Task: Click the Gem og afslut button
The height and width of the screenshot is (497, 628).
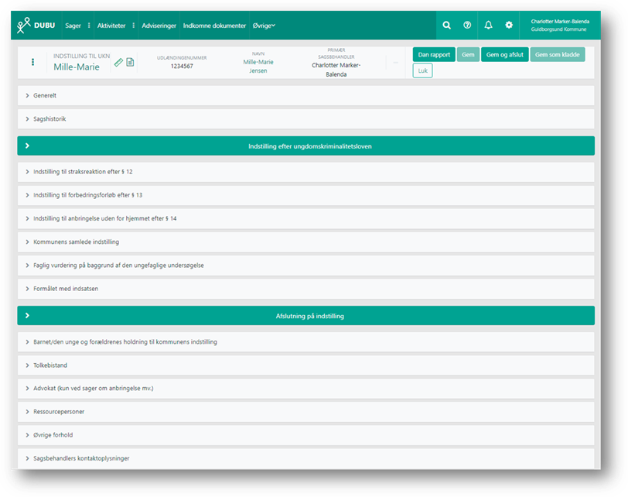Action: point(503,55)
